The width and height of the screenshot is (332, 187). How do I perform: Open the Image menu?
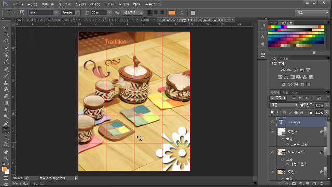[48, 4]
